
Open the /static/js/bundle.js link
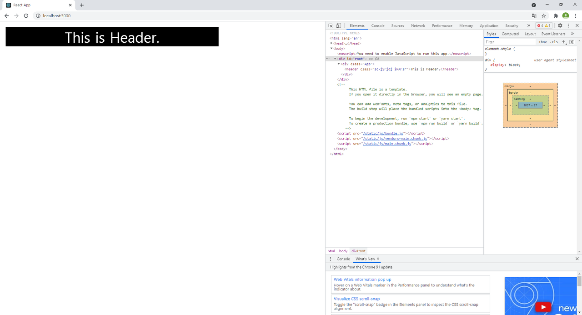pos(383,134)
